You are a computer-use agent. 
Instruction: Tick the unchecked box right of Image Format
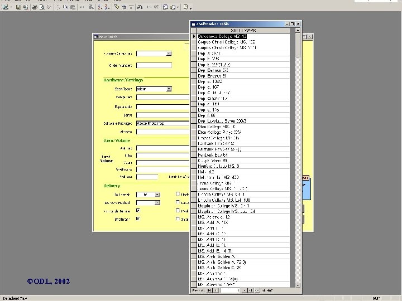178,194
